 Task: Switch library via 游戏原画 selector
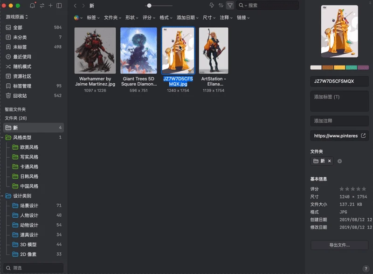point(17,17)
